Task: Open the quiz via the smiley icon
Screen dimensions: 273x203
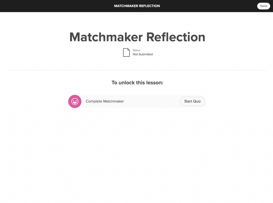Action: (75, 101)
